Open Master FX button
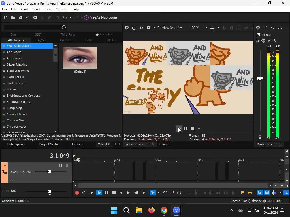Screen dimensions: 290x217 pyautogui.click(x=258, y=41)
